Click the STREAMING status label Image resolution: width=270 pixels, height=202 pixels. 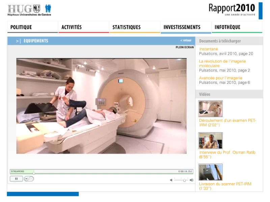18,171
